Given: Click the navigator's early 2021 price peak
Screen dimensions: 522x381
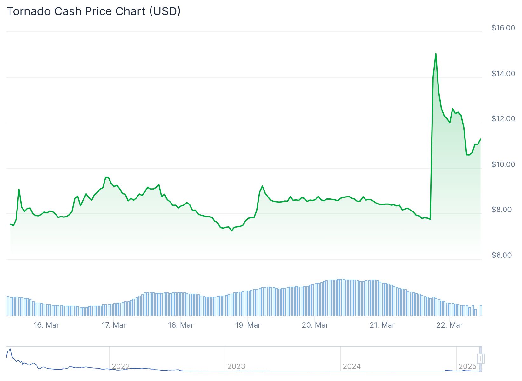Looking at the screenshot, I should 10,349.
